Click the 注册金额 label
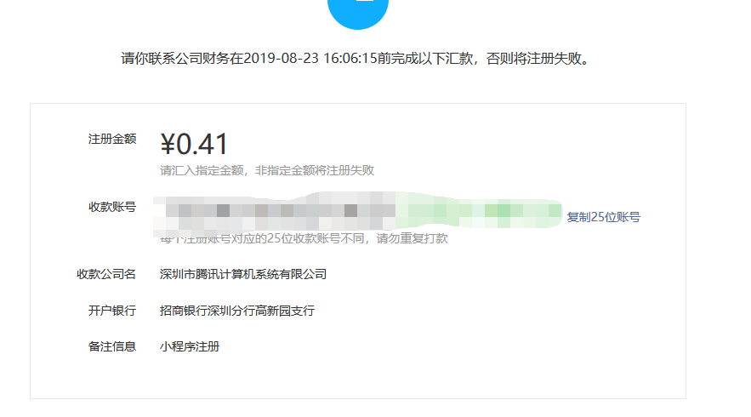751x417 pixels. (x=112, y=139)
